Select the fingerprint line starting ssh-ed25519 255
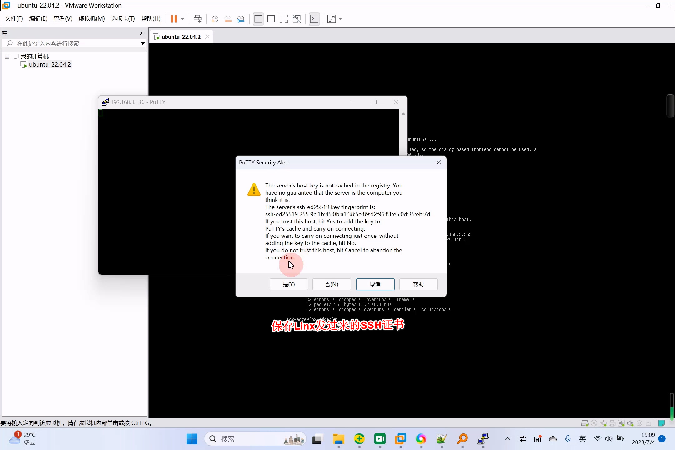The width and height of the screenshot is (675, 450). tap(348, 214)
